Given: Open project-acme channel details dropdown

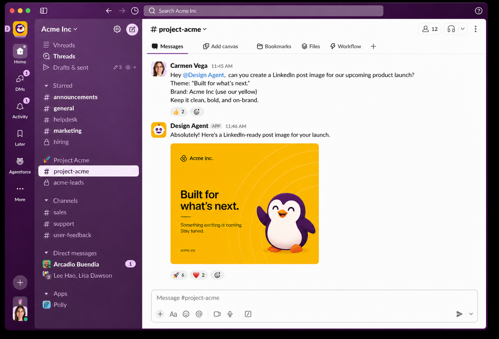Looking at the screenshot, I should [179, 30].
